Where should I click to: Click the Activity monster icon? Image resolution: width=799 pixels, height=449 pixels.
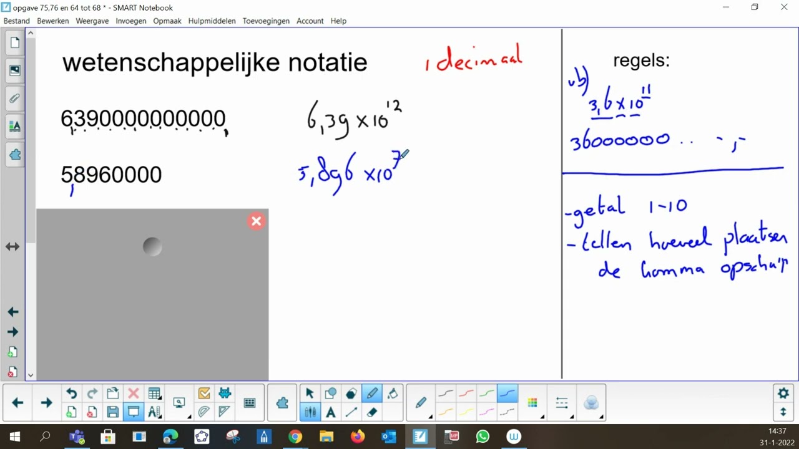pos(225,393)
